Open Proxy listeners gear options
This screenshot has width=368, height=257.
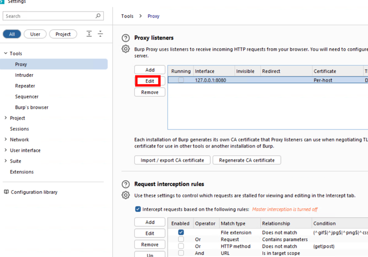click(125, 49)
